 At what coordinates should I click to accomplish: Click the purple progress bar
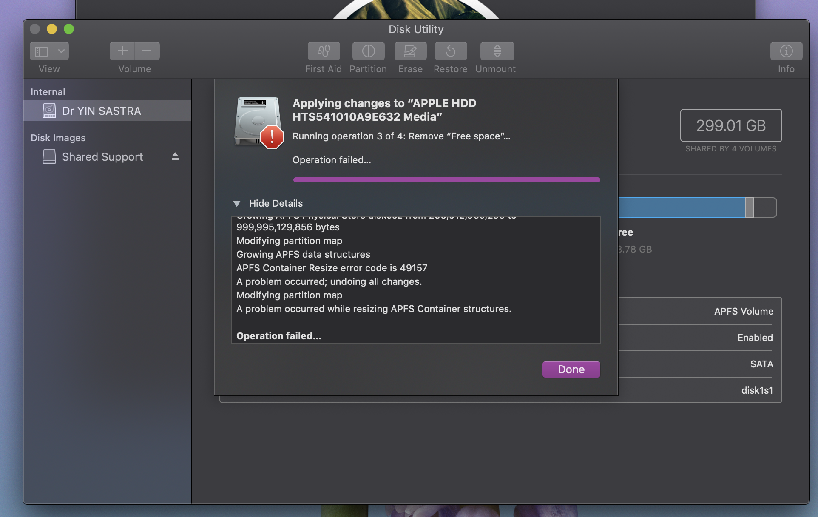(446, 180)
